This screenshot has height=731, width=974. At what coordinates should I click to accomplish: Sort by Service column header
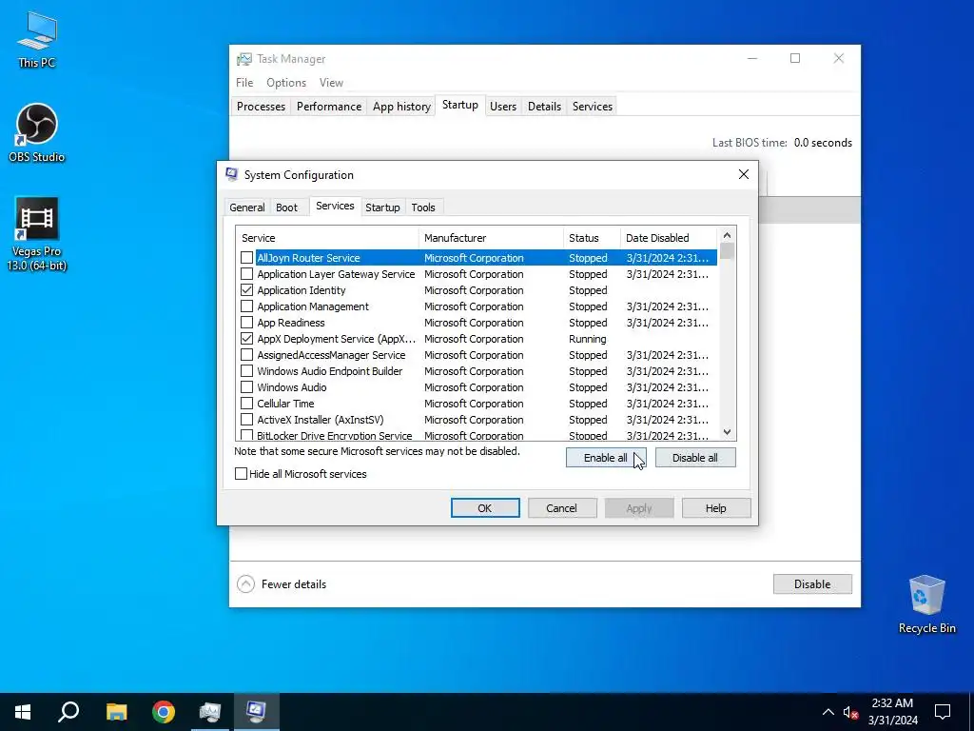click(x=327, y=237)
